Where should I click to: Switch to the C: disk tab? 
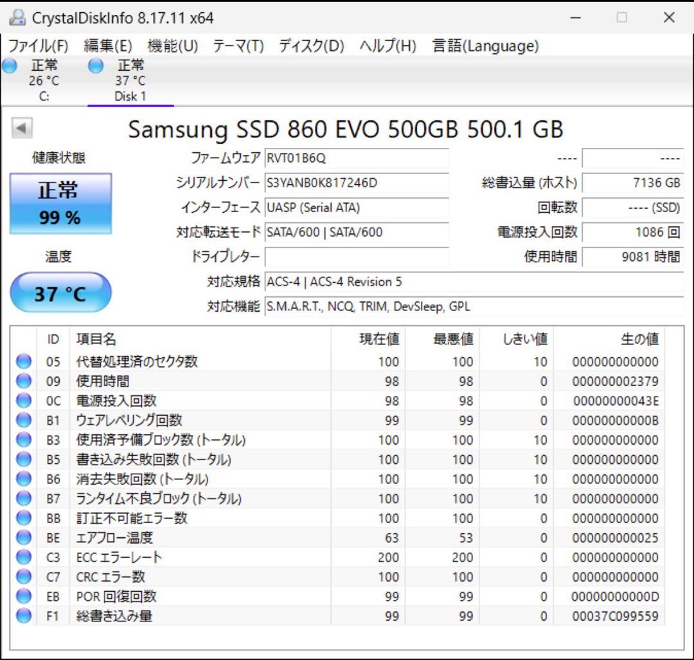coord(44,80)
